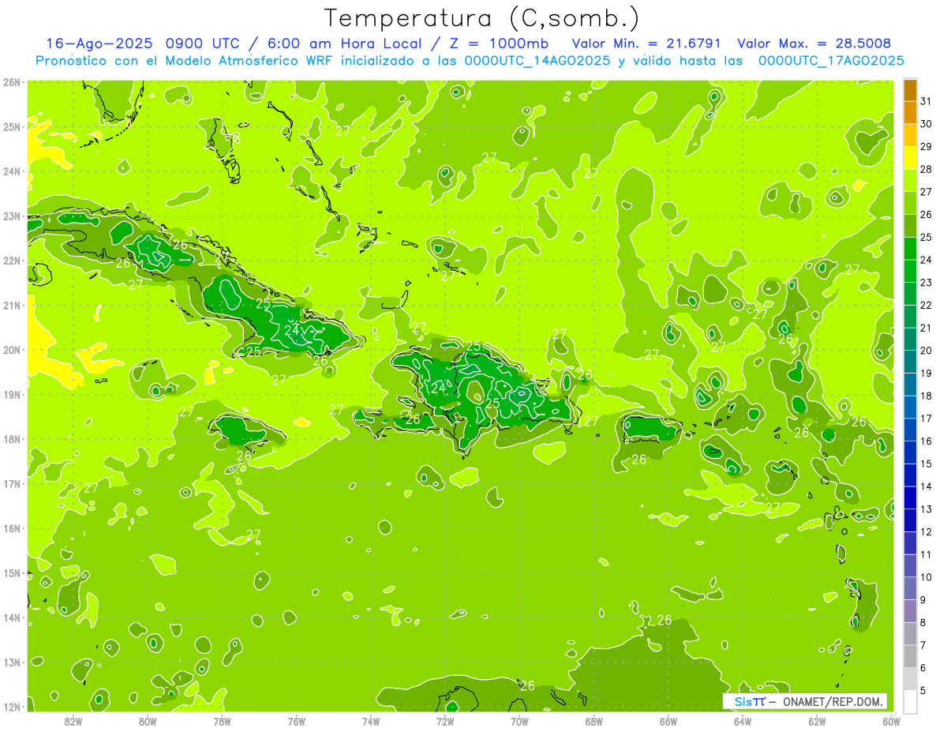Screen dimensions: 947x732
Task: Click the 'Sisπ – ONAMET/REP.DOM.' credit box
Action: pos(805,701)
